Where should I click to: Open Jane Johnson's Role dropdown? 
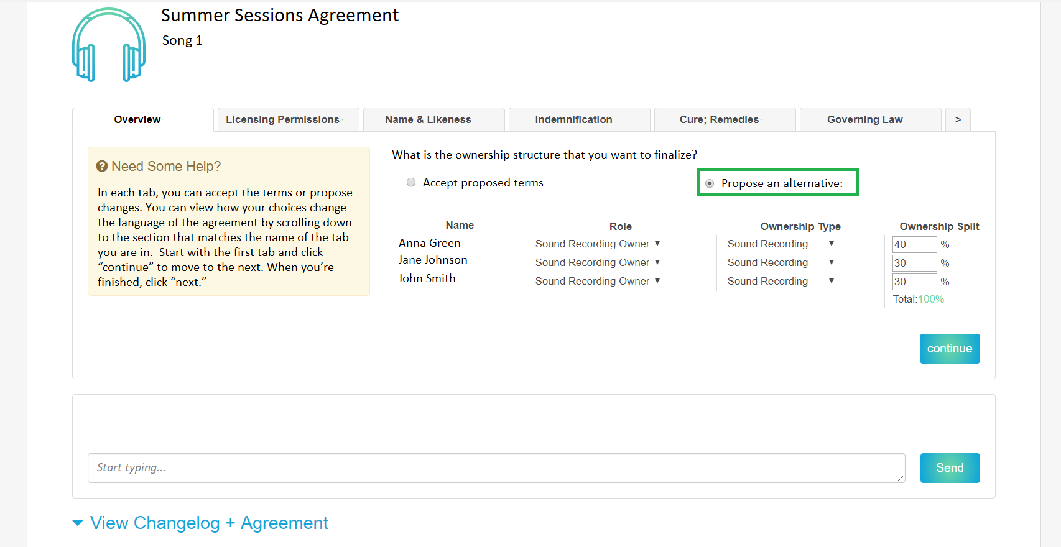[597, 262]
